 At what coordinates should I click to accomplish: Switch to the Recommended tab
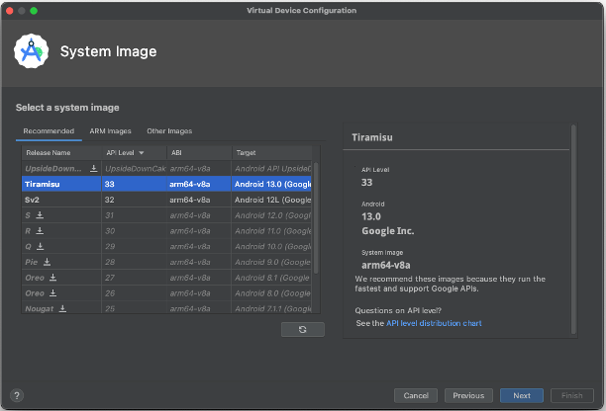(49, 131)
